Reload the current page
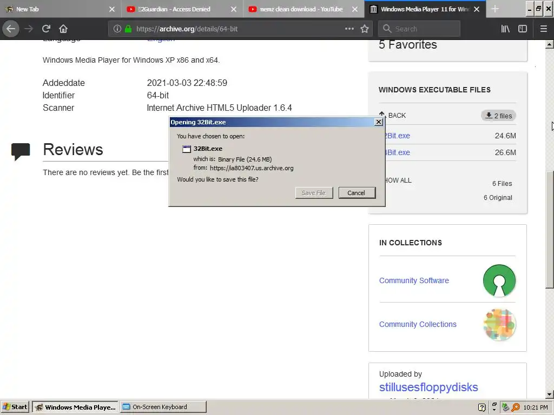This screenshot has width=554, height=415. tap(46, 29)
